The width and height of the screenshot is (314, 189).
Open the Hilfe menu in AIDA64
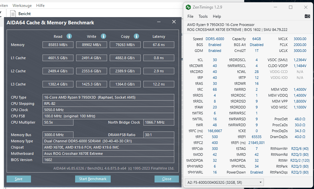pyautogui.click(x=40, y=6)
